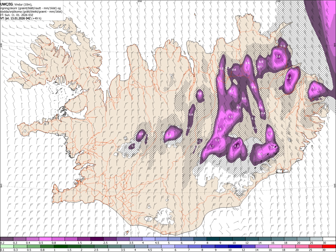Click the 1.5 snowfall value on the map

tap(219, 129)
